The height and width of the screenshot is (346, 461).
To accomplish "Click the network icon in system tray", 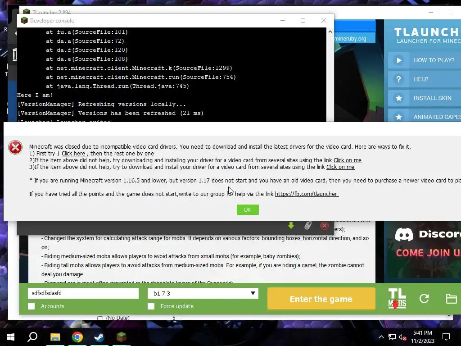I will click(x=392, y=337).
